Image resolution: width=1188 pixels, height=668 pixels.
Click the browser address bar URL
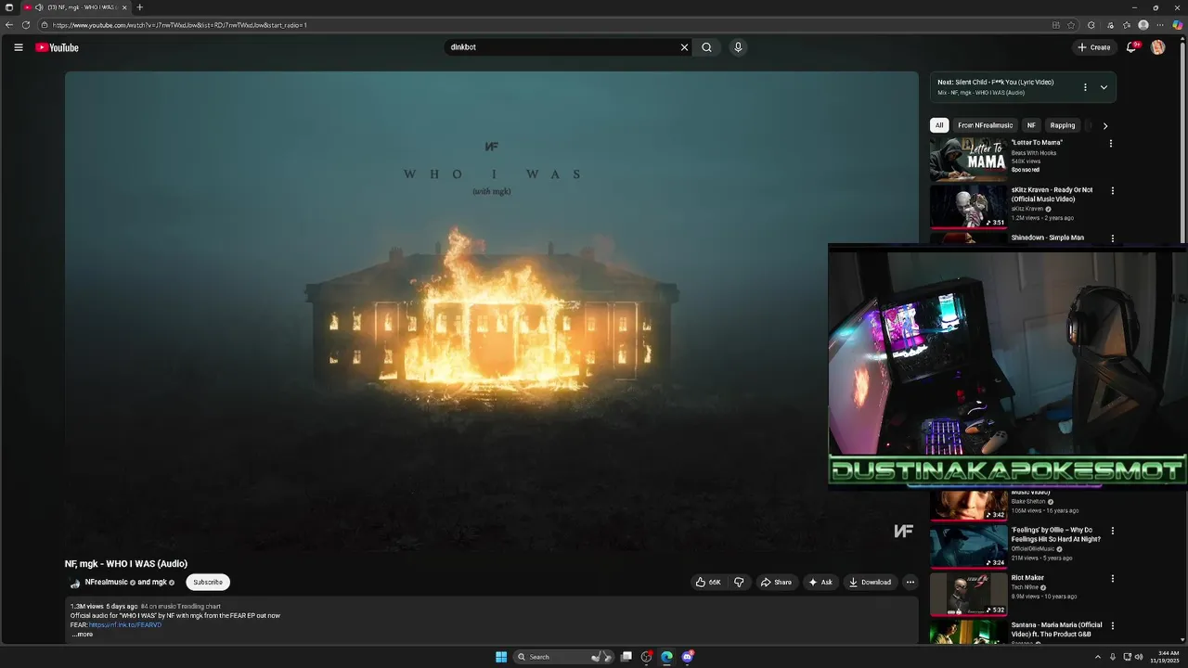click(181, 25)
